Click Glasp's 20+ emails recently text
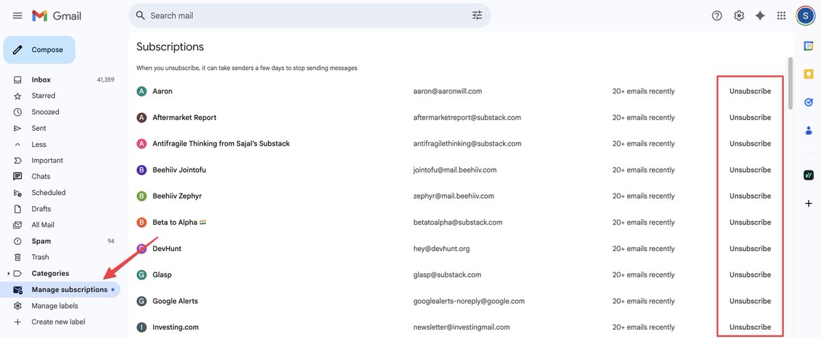Screen dimensions: 821x338 [644, 275]
